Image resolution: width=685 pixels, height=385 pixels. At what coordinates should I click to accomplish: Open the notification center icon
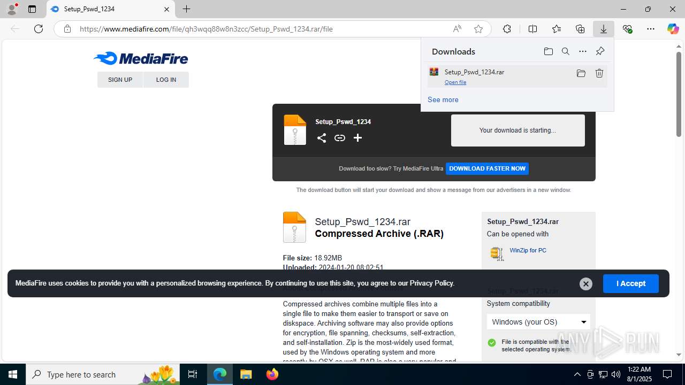pos(668,374)
